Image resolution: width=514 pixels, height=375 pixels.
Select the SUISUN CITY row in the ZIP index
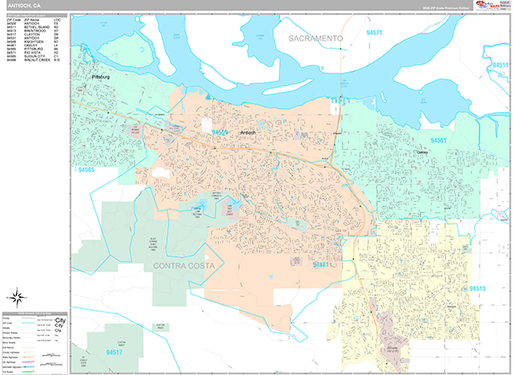click(x=33, y=57)
